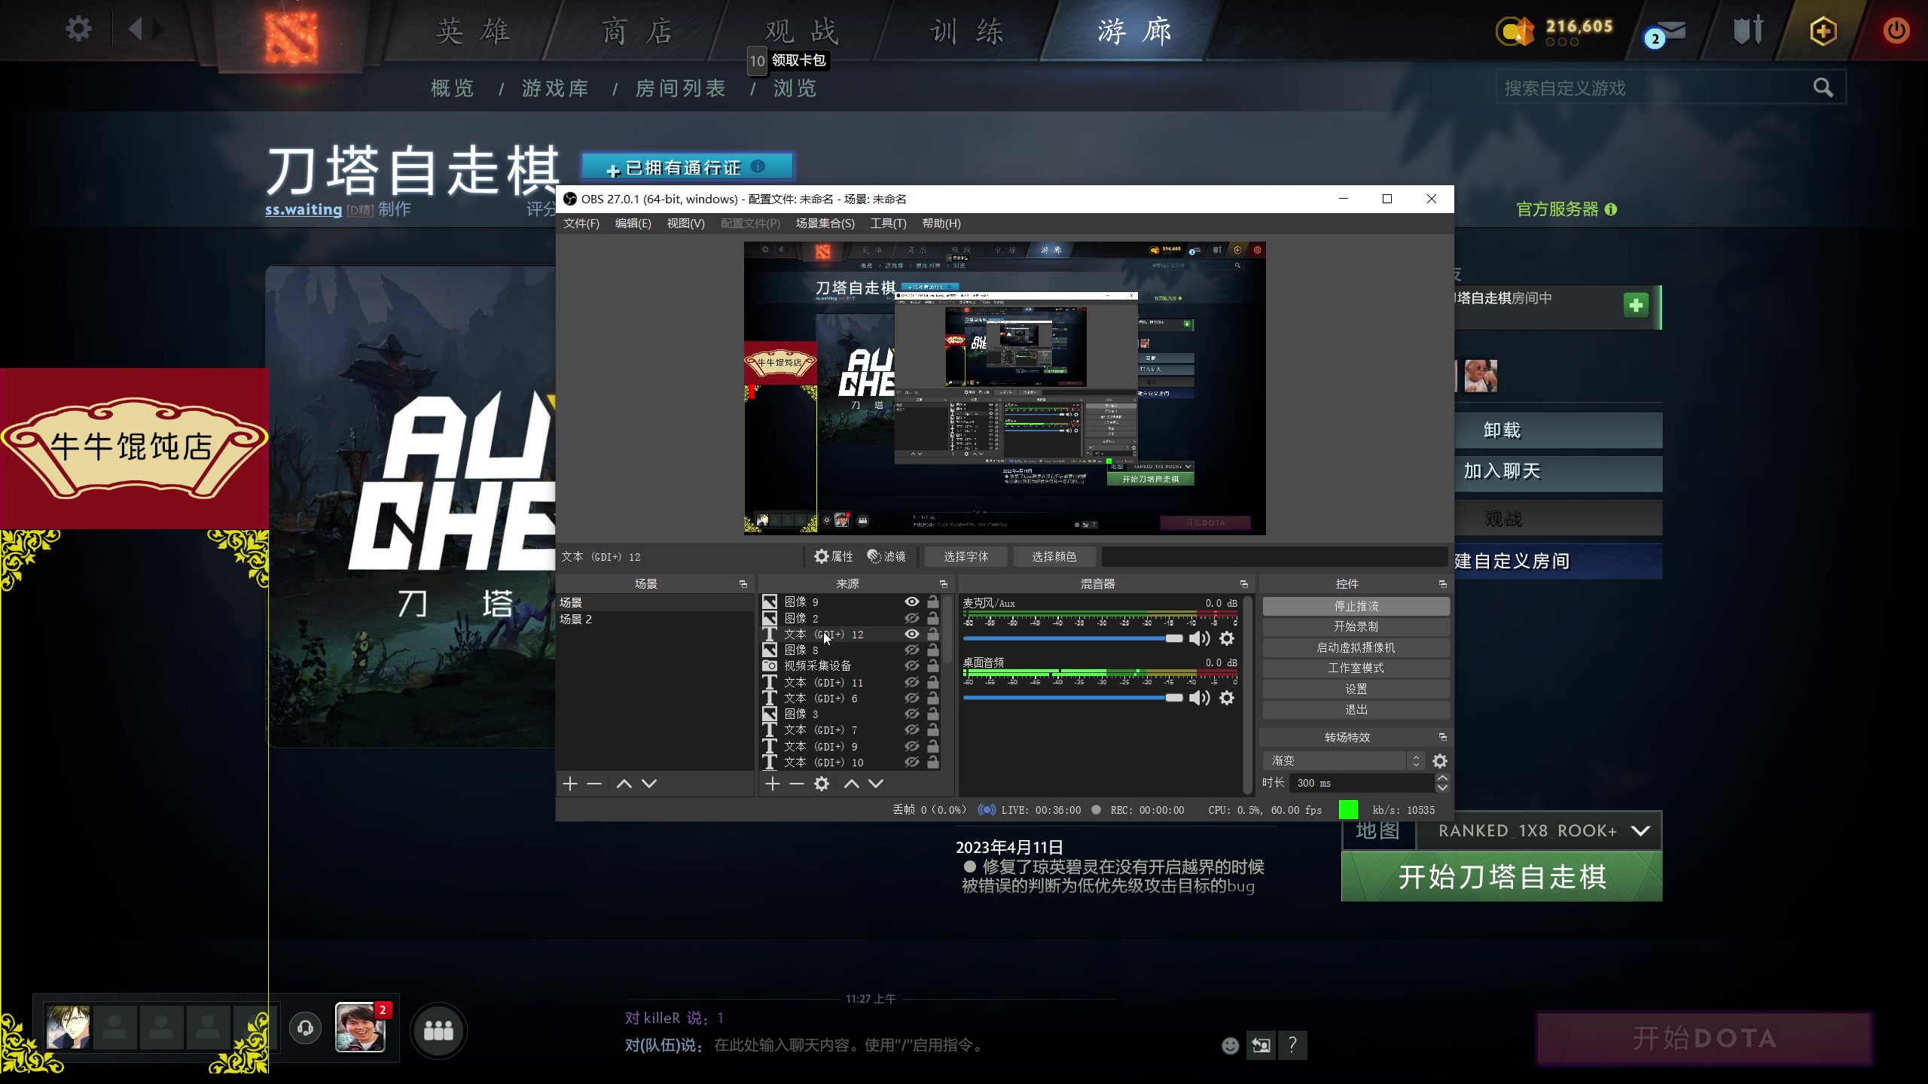
Task: Remove selected scene with minus icon
Action: click(x=594, y=784)
